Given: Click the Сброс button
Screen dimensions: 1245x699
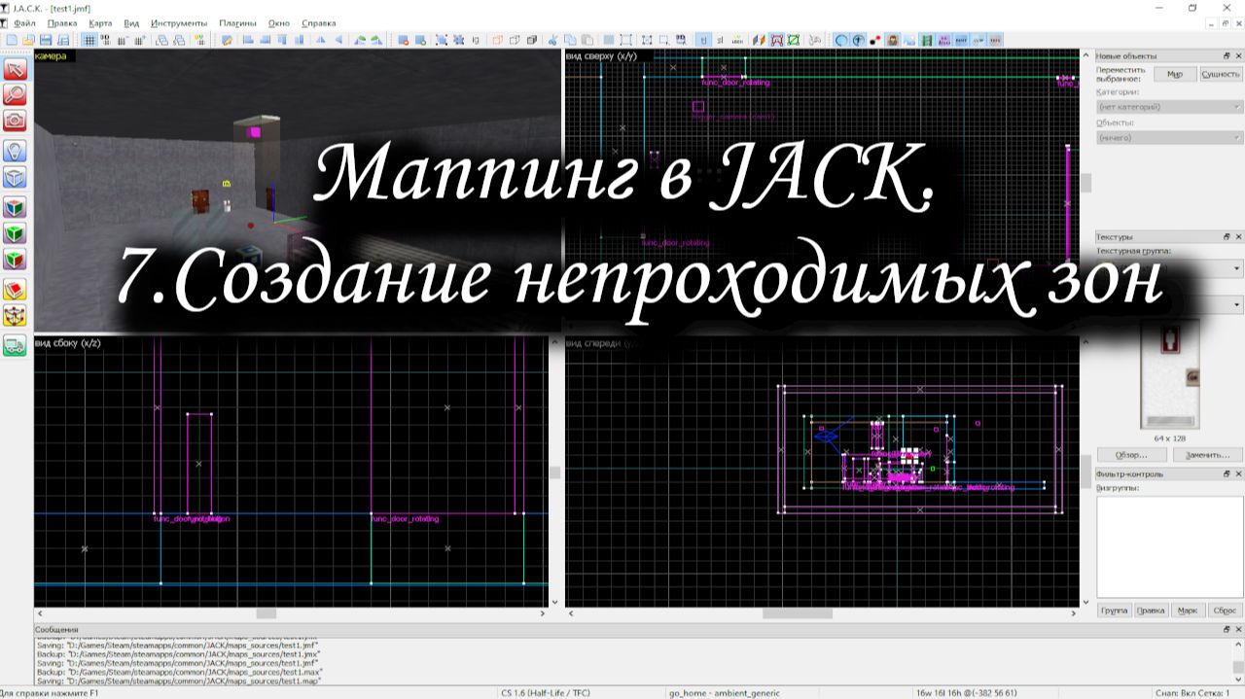Looking at the screenshot, I should [1224, 611].
